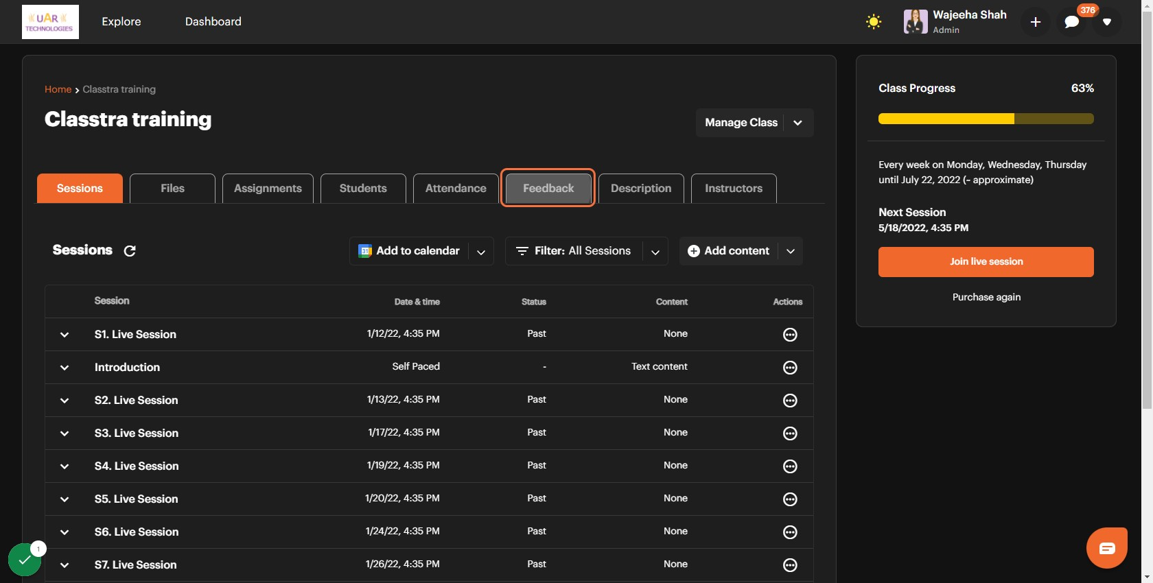The image size is (1153, 583).
Task: Click the UAR Technologies logo
Action: pos(50,22)
